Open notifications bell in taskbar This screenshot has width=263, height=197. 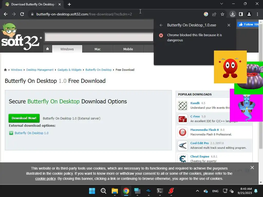(256, 191)
